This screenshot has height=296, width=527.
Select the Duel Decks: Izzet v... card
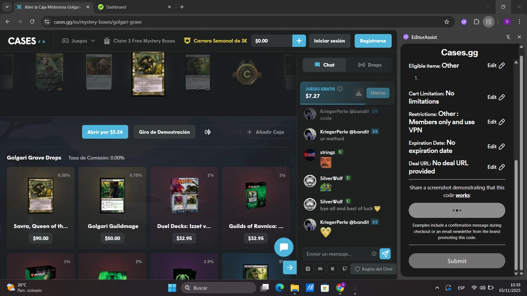click(184, 208)
